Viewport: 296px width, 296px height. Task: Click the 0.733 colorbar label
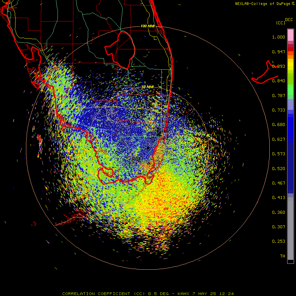279,110
